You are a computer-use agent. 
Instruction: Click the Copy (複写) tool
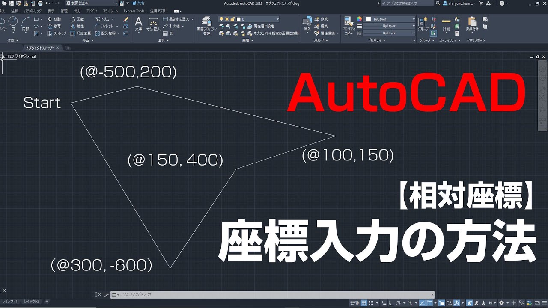coord(54,26)
